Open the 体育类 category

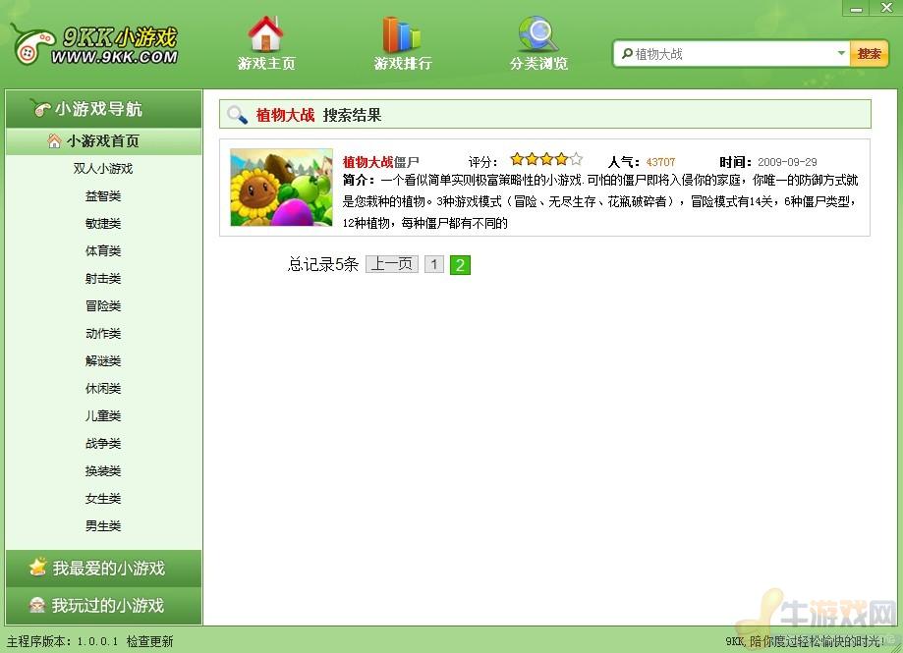pyautogui.click(x=103, y=250)
